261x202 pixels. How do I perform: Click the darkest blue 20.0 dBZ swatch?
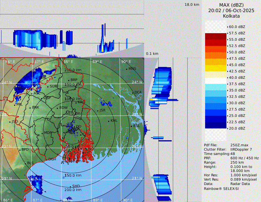coord(216,125)
